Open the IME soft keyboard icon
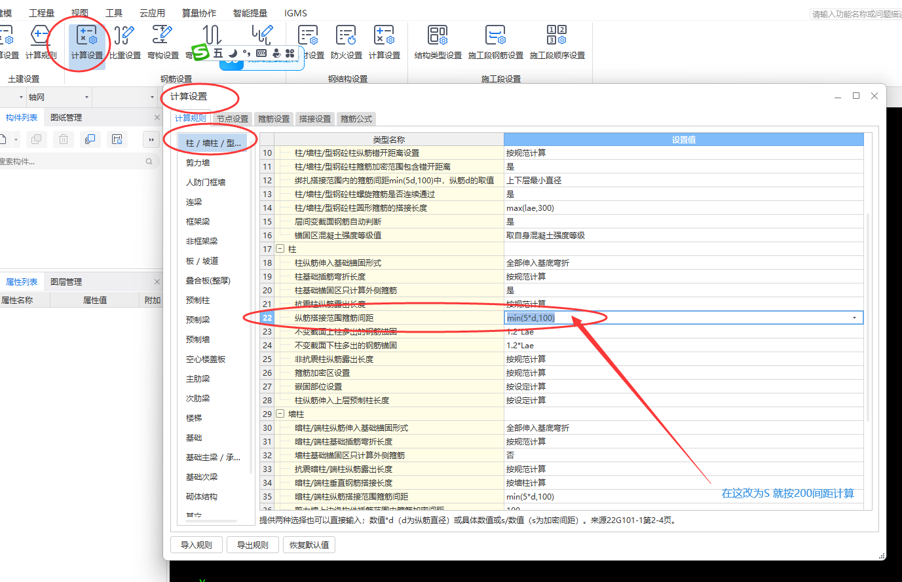Image resolution: width=902 pixels, height=582 pixels. coord(261,53)
